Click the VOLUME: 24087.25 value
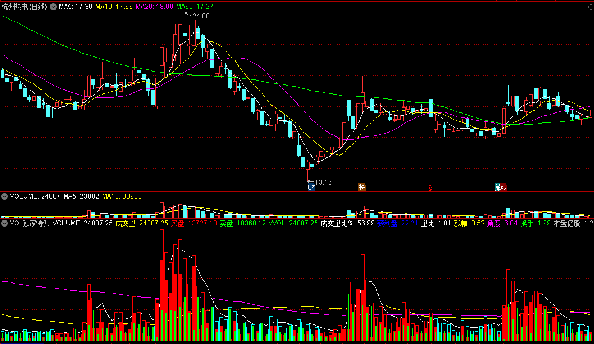This screenshot has width=594, height=344. pyautogui.click(x=82, y=223)
